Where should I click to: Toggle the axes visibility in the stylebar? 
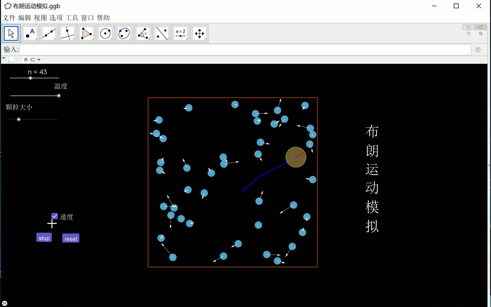coord(11,60)
